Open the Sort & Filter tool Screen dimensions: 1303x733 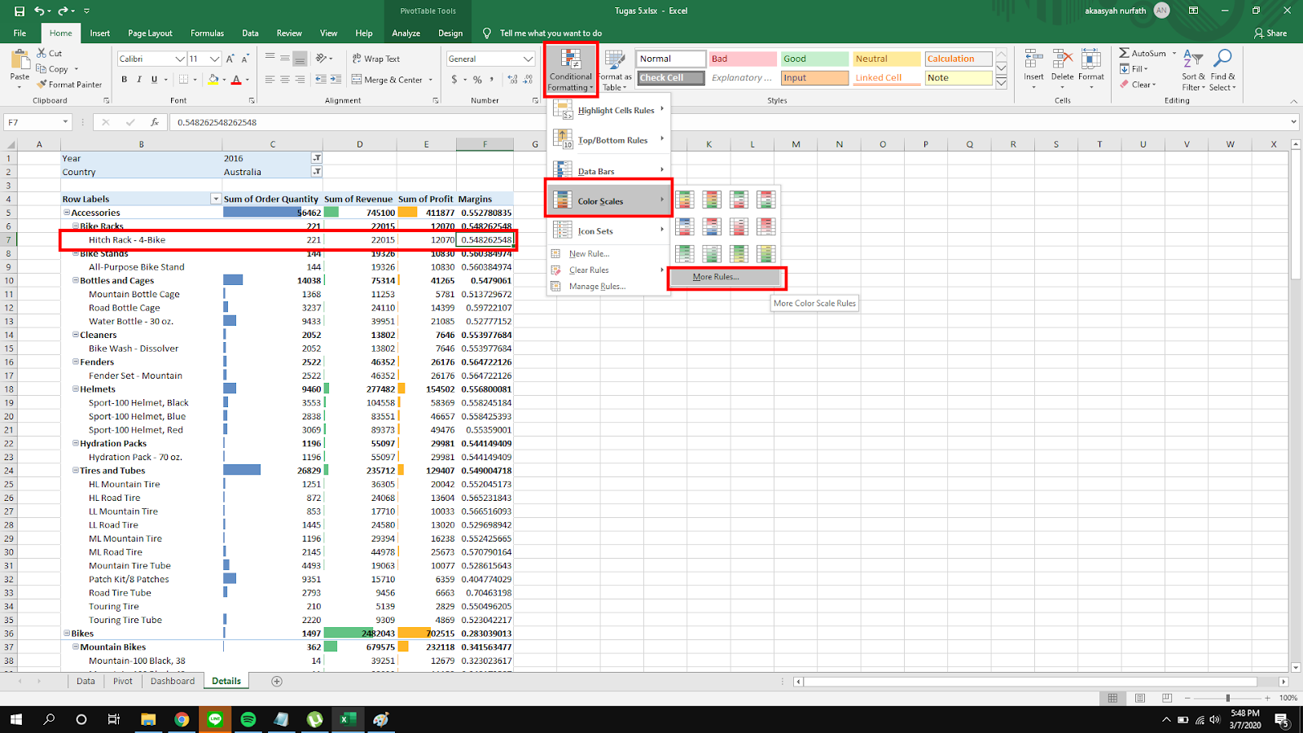[1193, 70]
